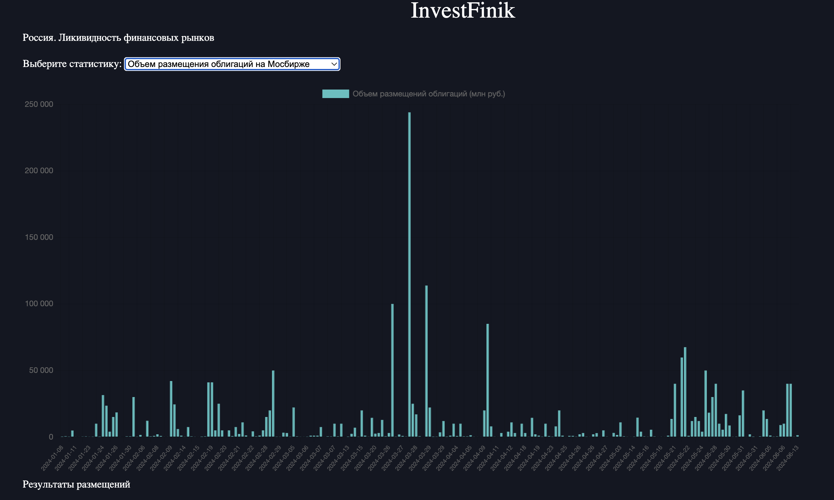The image size is (834, 500).
Task: Click the tallest bar near 250 000
Action: point(409,270)
